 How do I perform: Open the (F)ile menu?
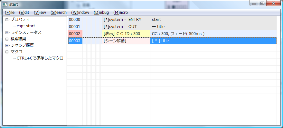tap(10, 13)
